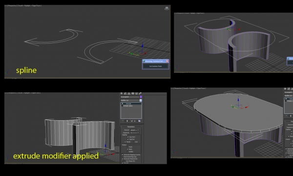Click the Configure Modifier Sets icon
The height and width of the screenshot is (176, 293).
[139, 121]
